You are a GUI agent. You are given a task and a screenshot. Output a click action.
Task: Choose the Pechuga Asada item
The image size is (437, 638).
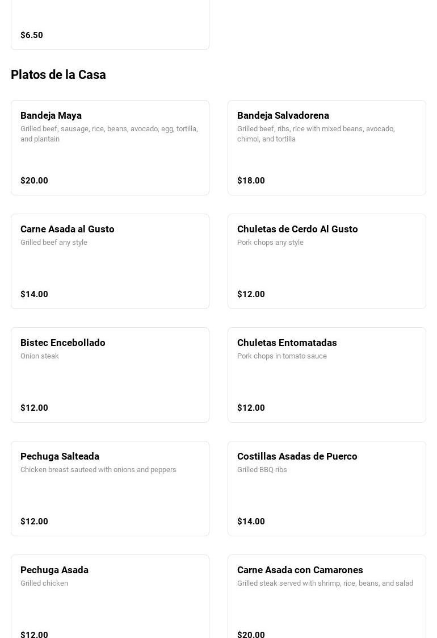pos(54,570)
